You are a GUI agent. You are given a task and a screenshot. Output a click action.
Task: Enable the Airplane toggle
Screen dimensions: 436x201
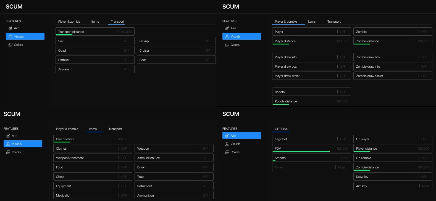coord(95,69)
